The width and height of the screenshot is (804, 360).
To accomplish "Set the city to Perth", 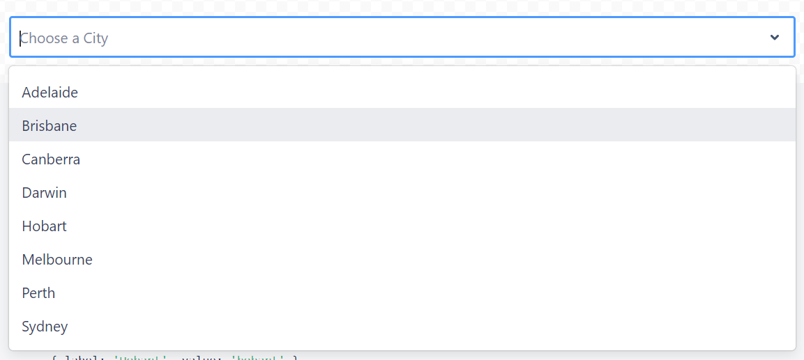I will click(38, 293).
